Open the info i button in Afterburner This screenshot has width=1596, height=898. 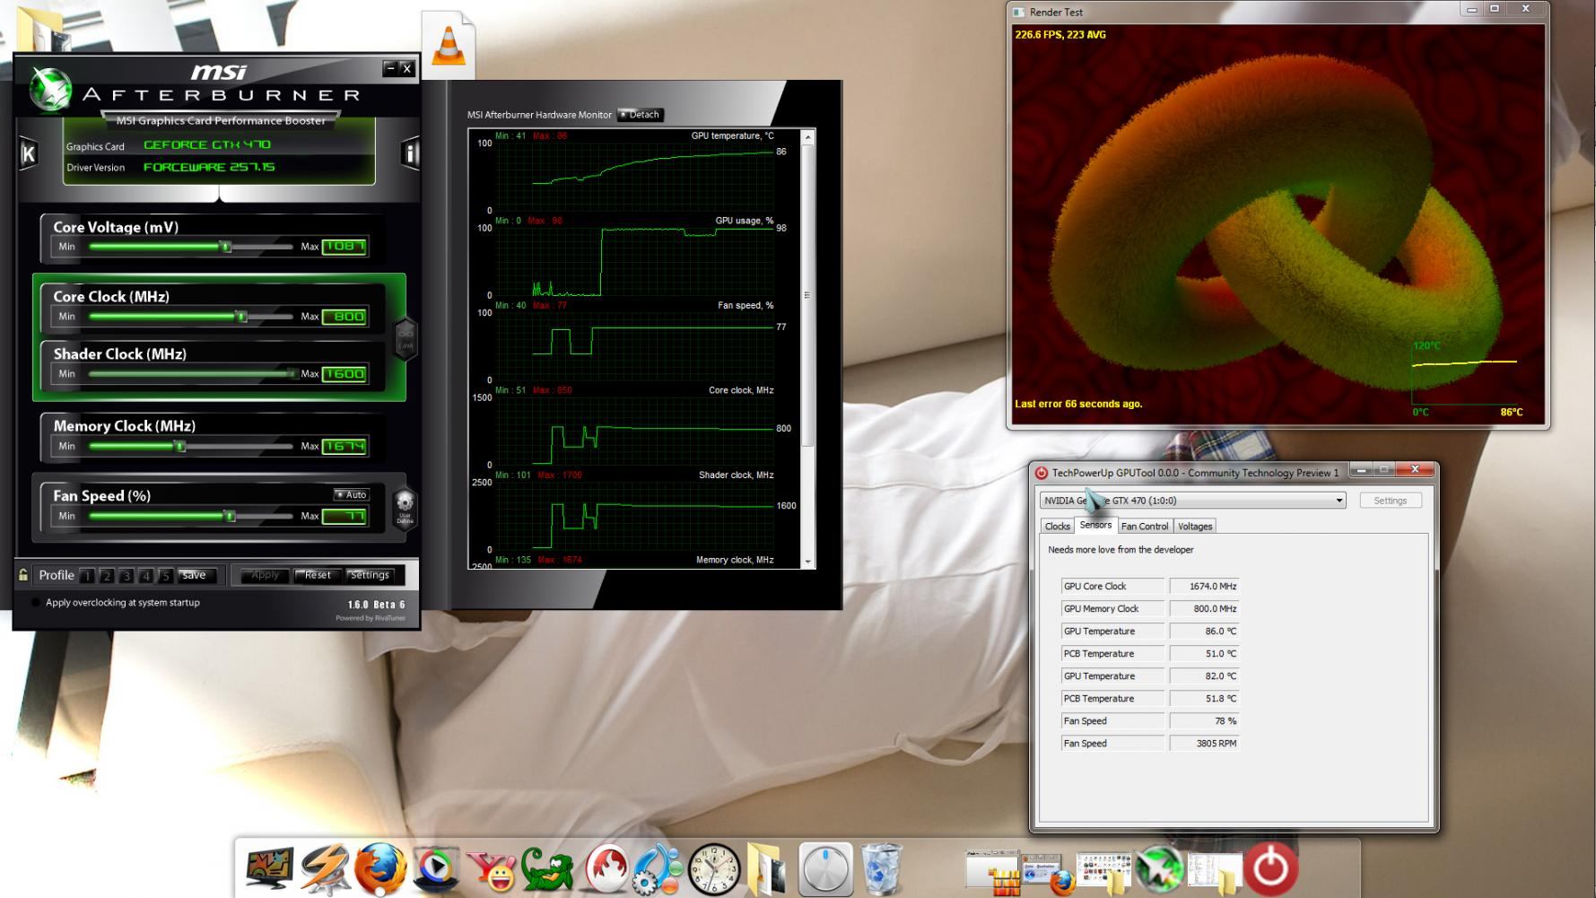(x=410, y=153)
